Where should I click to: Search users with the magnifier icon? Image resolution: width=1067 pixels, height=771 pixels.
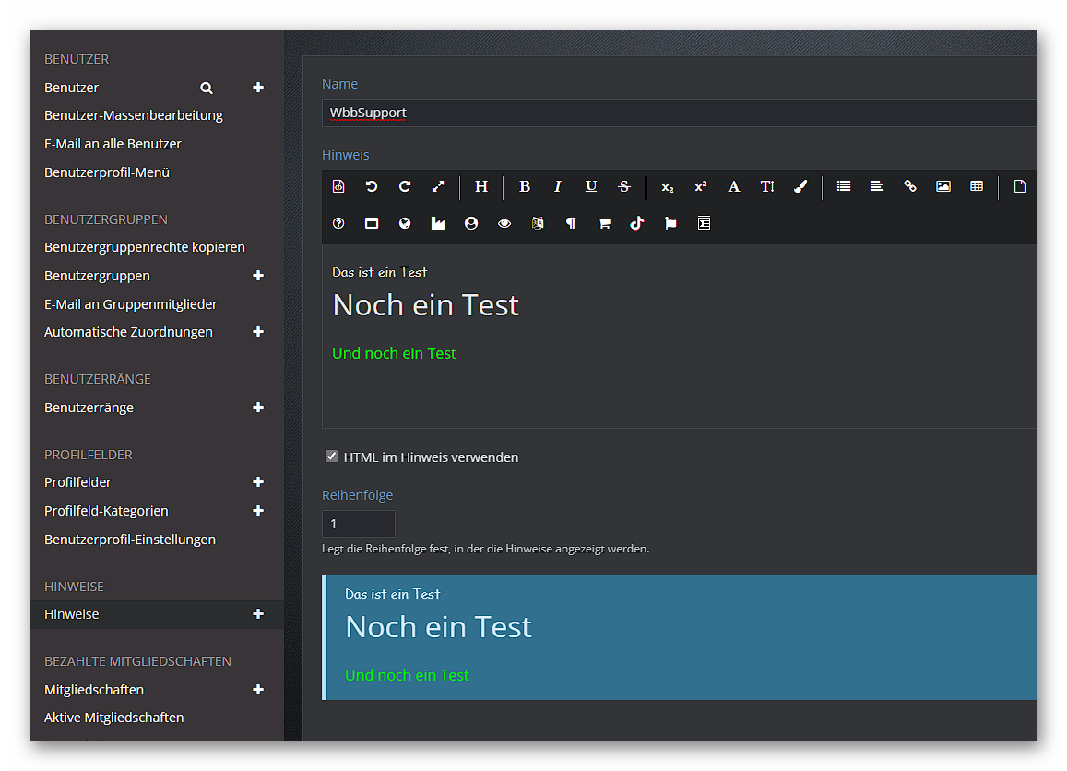207,88
